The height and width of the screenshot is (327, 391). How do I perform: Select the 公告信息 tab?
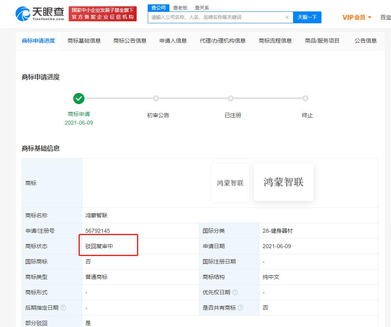(x=366, y=41)
